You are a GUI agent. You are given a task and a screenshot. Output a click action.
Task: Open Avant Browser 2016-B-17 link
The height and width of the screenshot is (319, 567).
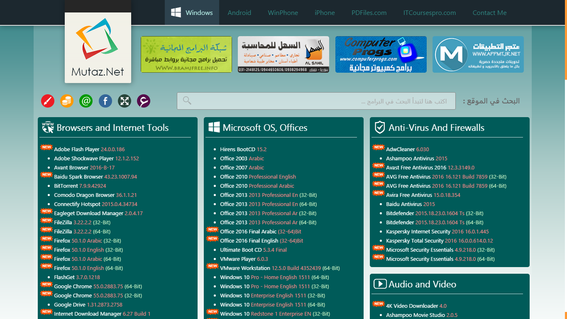pos(84,168)
